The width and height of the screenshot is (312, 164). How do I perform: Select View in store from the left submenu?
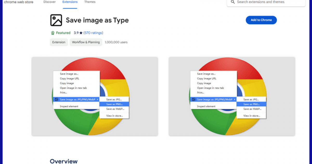(x=114, y=116)
